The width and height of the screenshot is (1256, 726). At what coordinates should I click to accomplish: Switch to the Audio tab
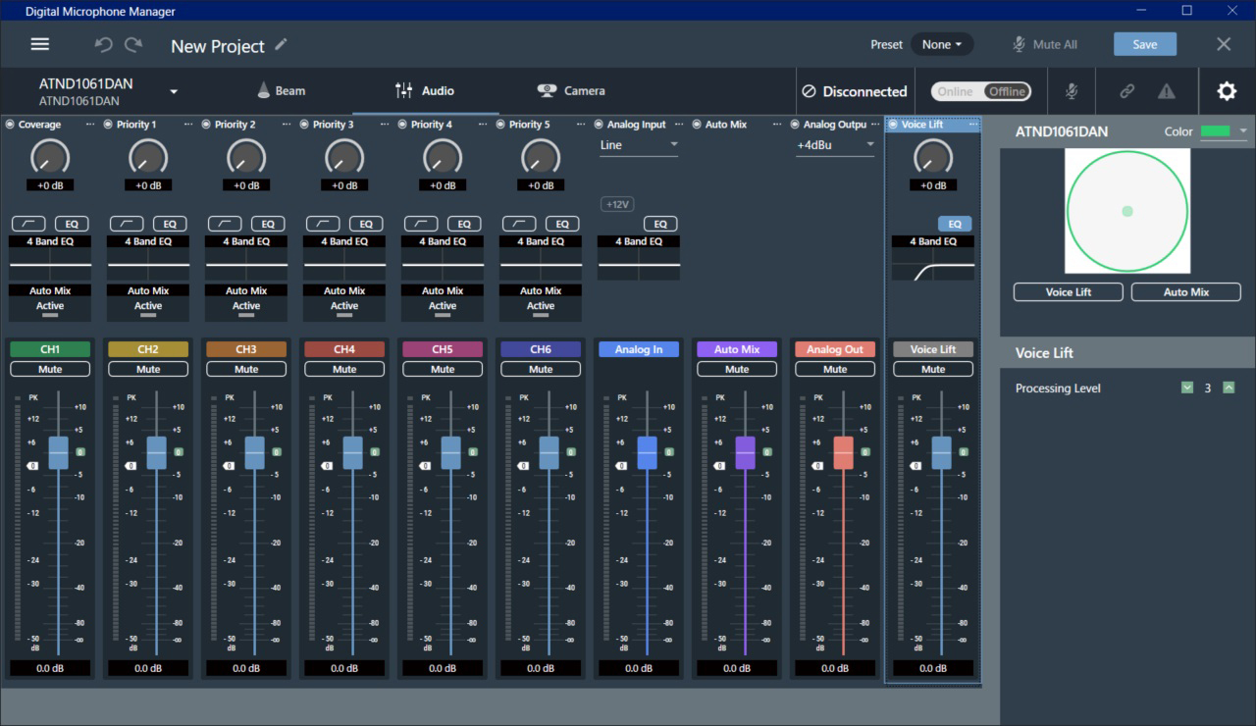click(424, 90)
